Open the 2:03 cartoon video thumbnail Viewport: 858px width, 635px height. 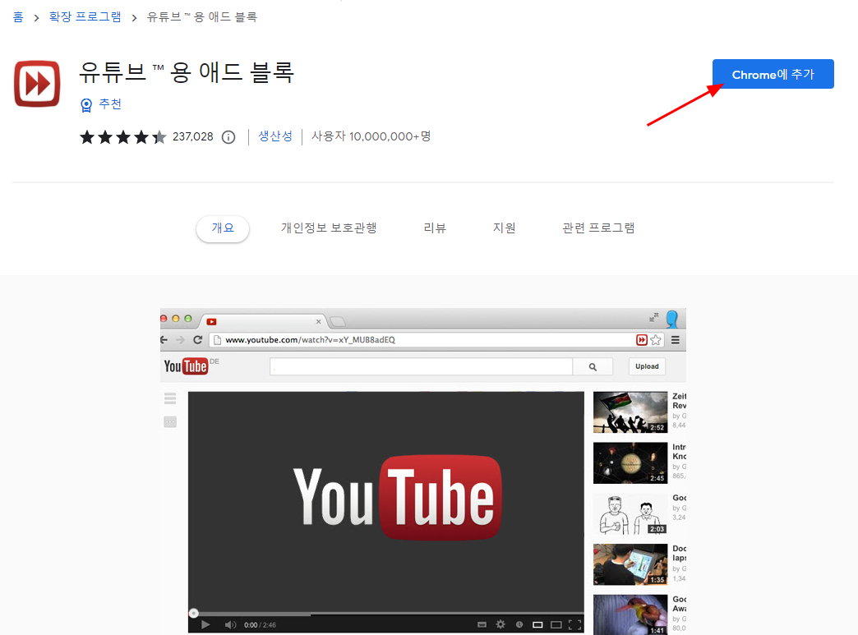(x=630, y=513)
